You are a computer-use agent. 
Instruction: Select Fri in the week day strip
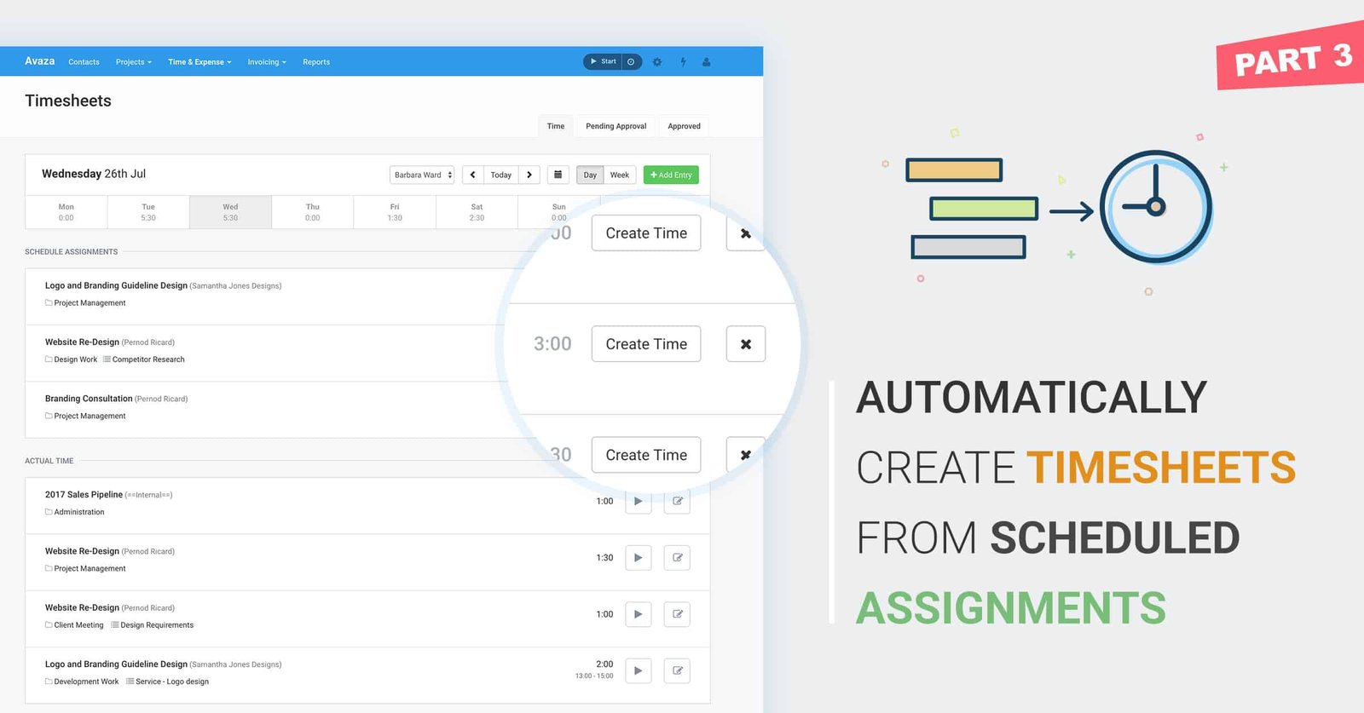[395, 212]
